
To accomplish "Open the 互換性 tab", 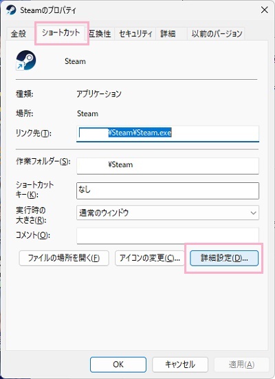I will [x=100, y=34].
